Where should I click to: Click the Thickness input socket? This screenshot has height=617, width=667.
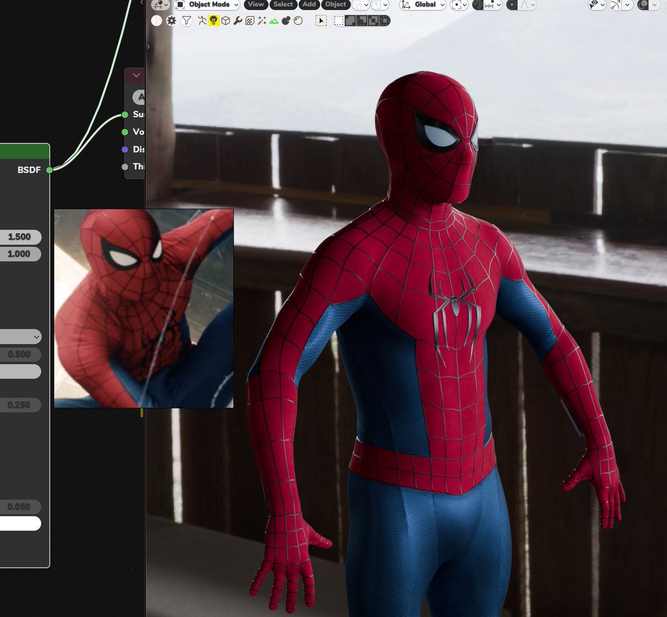pos(125,167)
